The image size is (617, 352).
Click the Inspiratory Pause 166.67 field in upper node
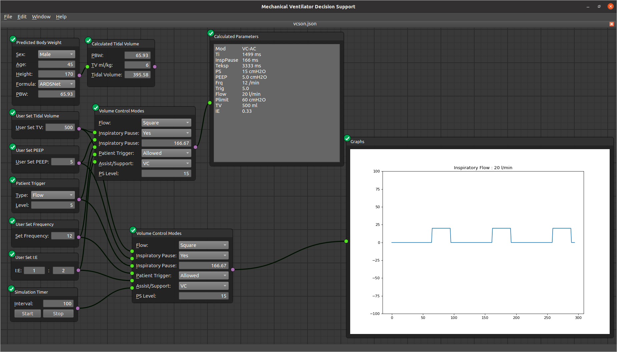166,143
